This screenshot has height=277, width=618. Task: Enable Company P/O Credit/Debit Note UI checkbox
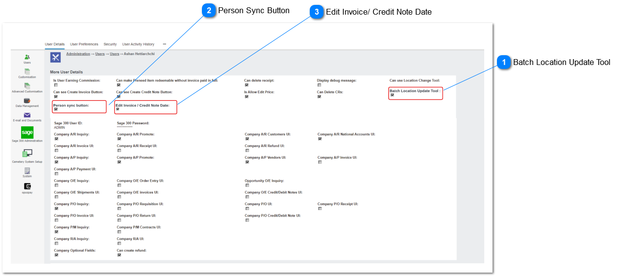coord(247,220)
